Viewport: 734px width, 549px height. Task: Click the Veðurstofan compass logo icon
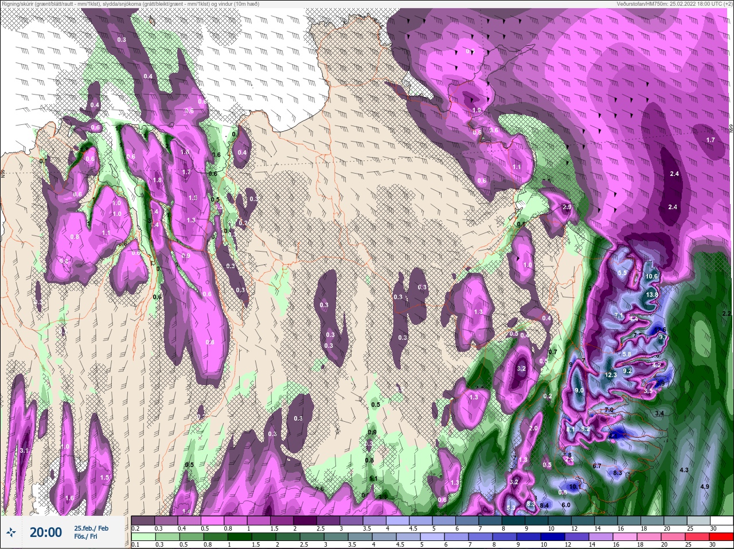pyautogui.click(x=11, y=533)
